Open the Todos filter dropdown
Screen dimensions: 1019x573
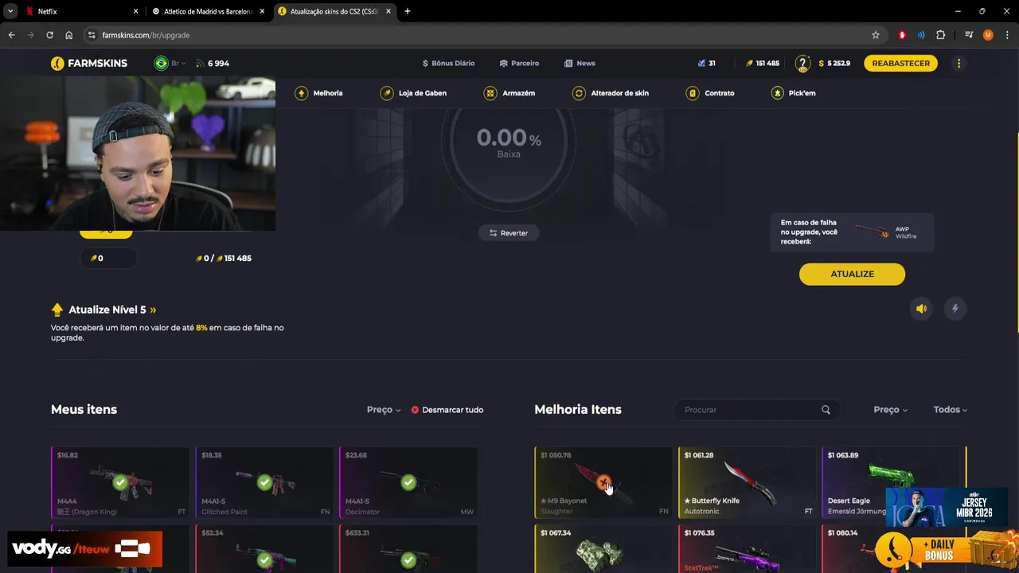click(x=951, y=410)
